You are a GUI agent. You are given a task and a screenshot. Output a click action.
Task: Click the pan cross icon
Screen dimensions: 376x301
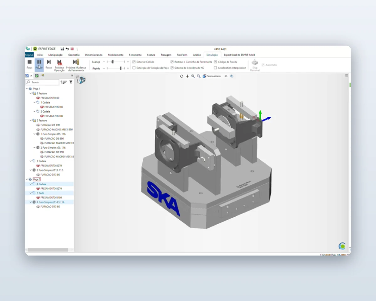(187, 76)
